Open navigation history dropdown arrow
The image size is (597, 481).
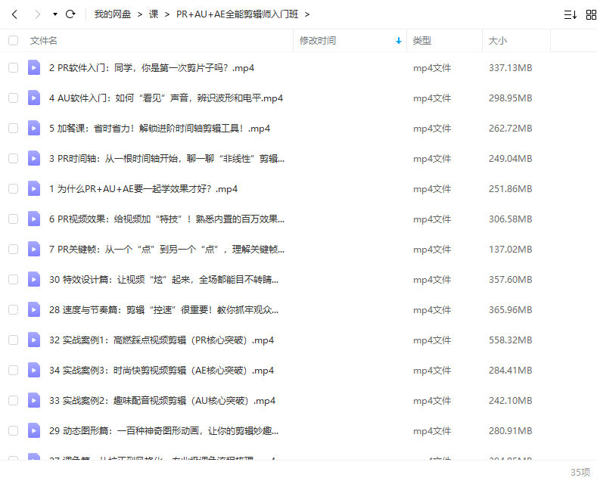click(54, 14)
